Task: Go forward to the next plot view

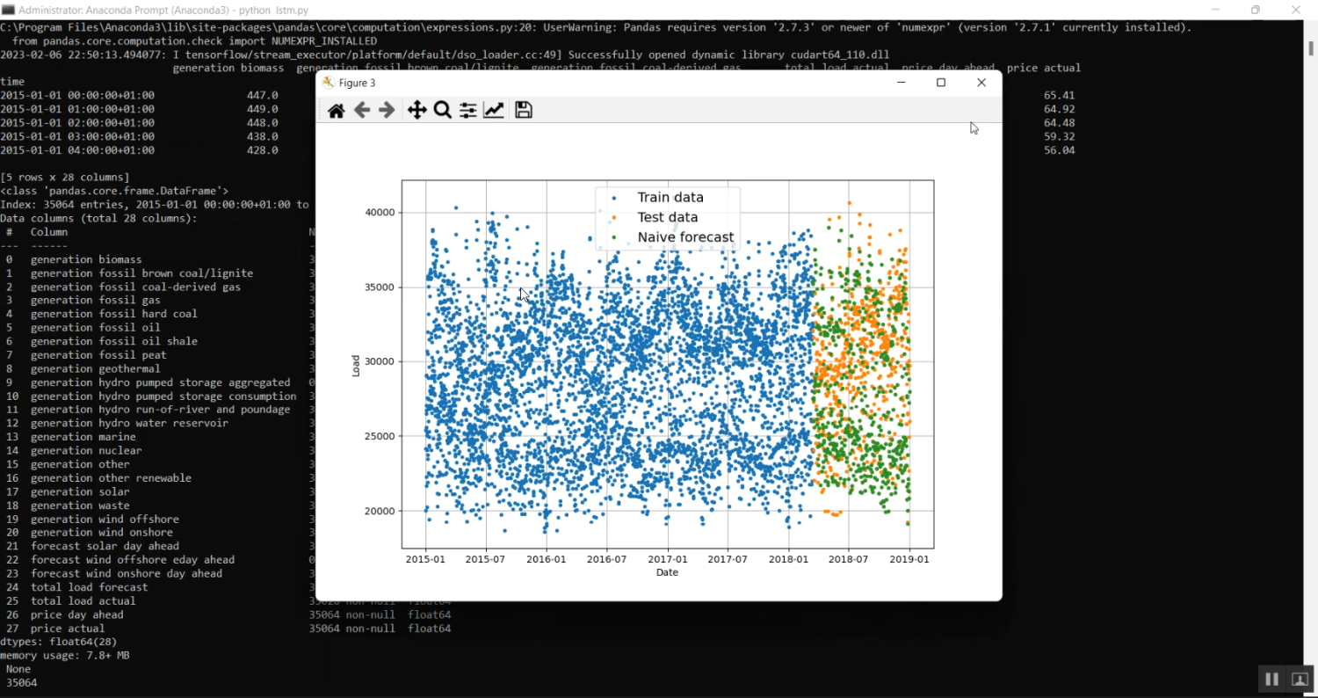Action: coord(386,109)
